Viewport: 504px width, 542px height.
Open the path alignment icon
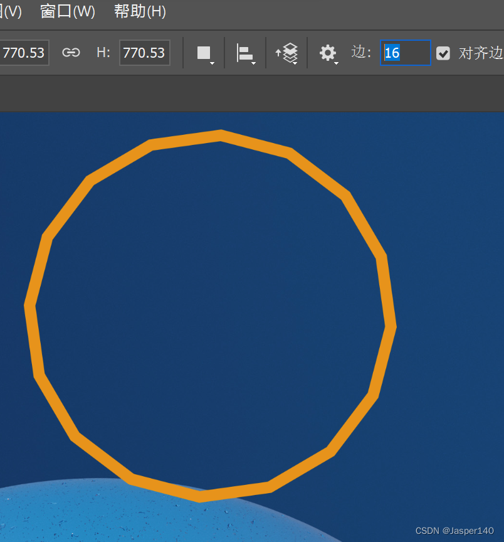(245, 53)
